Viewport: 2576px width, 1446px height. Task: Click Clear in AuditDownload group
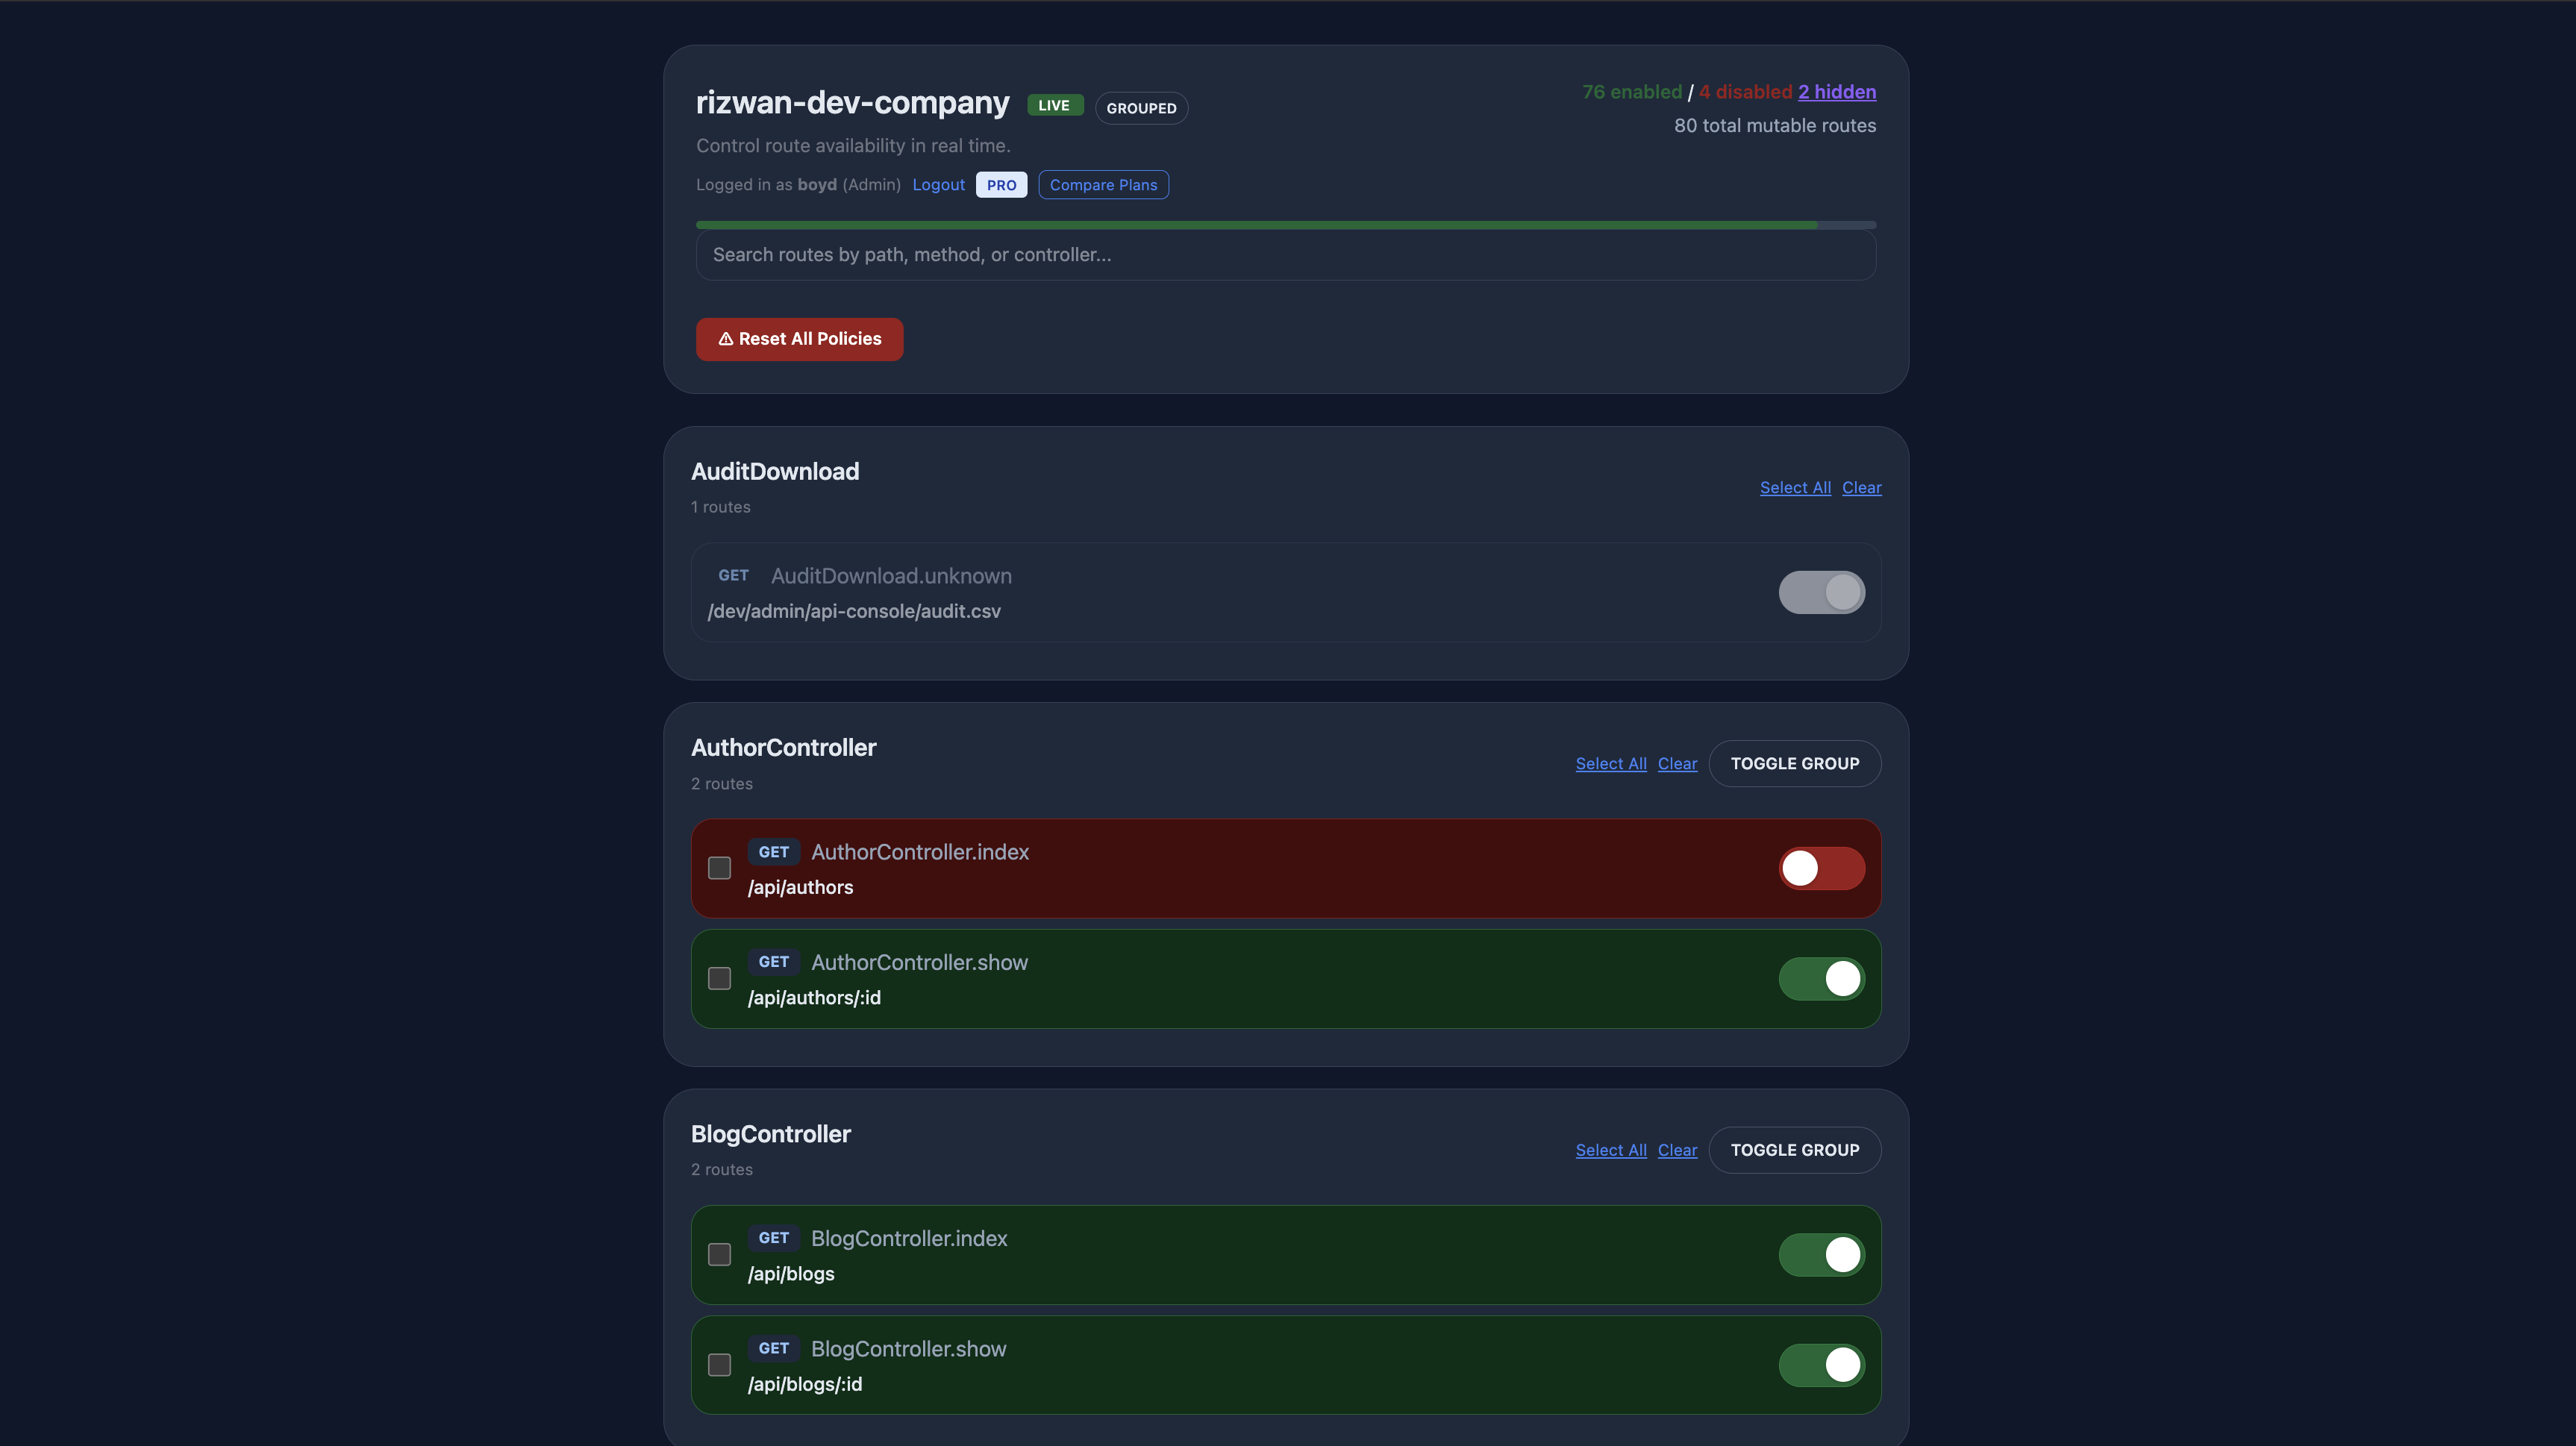(x=1861, y=488)
